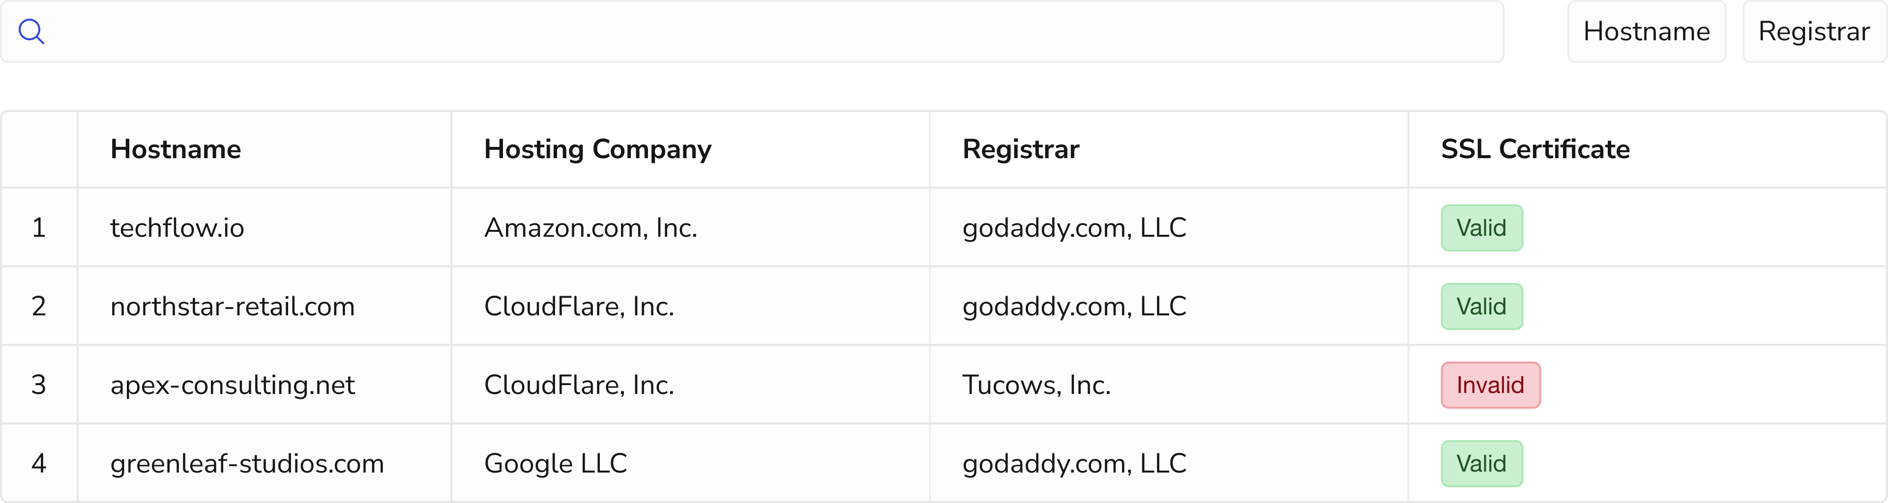Open the northstar-retail.com hostname entry
1888x503 pixels.
pos(233,306)
